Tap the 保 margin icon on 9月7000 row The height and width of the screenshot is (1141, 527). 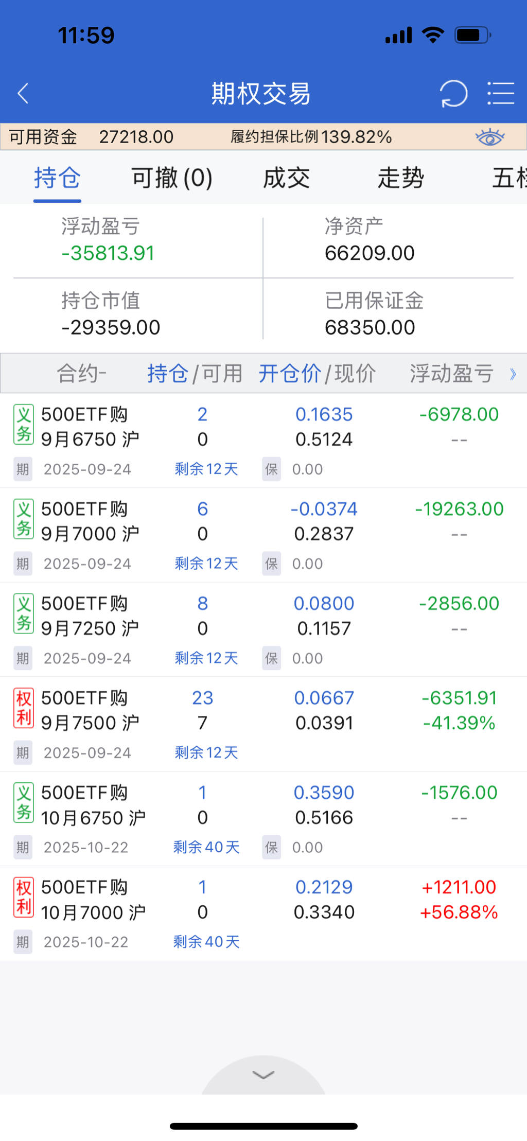(x=271, y=564)
